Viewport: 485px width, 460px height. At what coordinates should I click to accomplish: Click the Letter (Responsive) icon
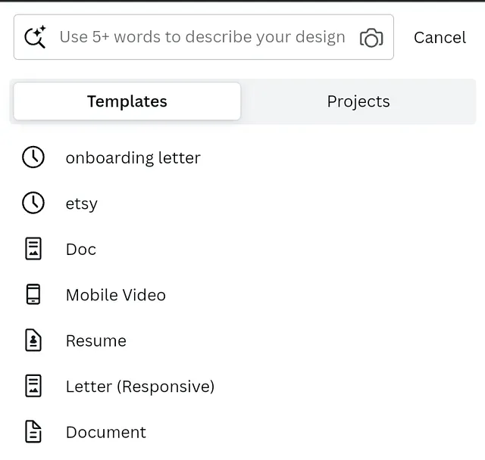[33, 386]
